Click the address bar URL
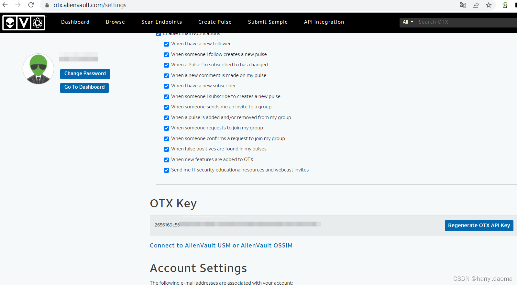This screenshot has height=285, width=517. pyautogui.click(x=90, y=5)
